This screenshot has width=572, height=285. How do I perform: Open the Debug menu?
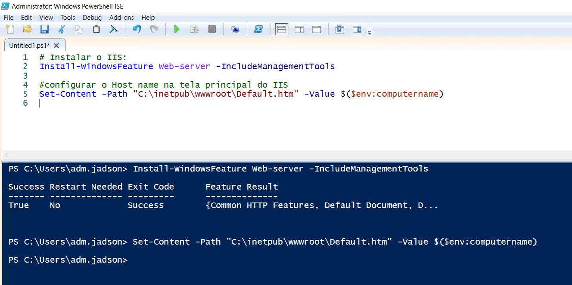(92, 18)
